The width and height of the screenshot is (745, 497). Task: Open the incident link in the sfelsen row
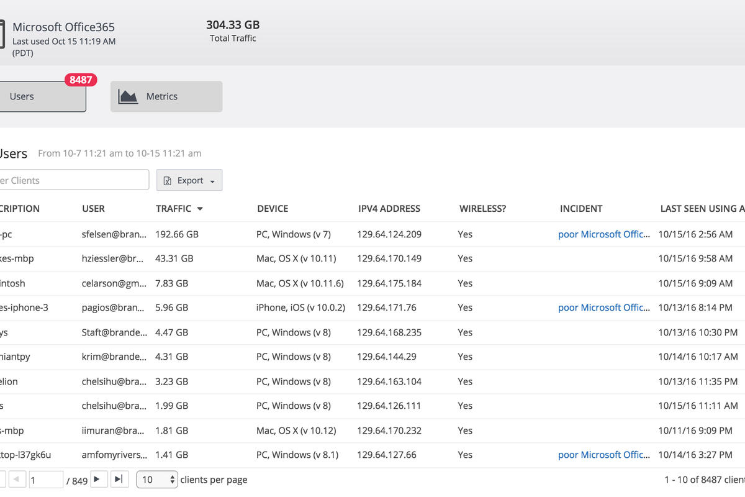point(605,234)
